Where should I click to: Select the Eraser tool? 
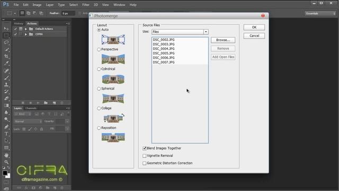click(x=6, y=99)
